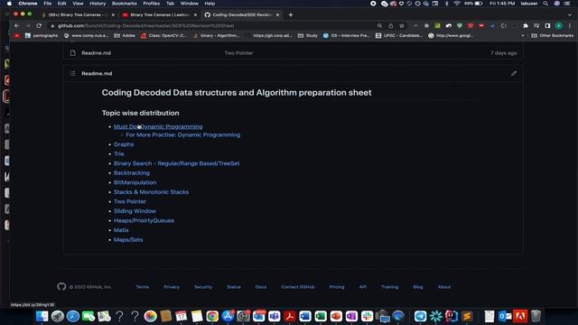Open Bookmarks menu in menu bar
Viewport: 578px width, 325px height.
click(x=125, y=4)
